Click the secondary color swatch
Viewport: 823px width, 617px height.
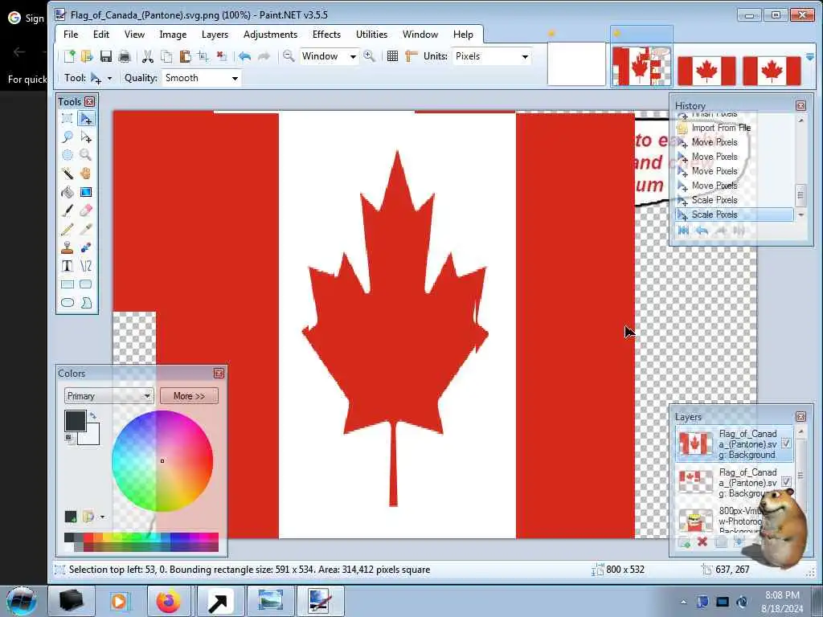tap(92, 436)
